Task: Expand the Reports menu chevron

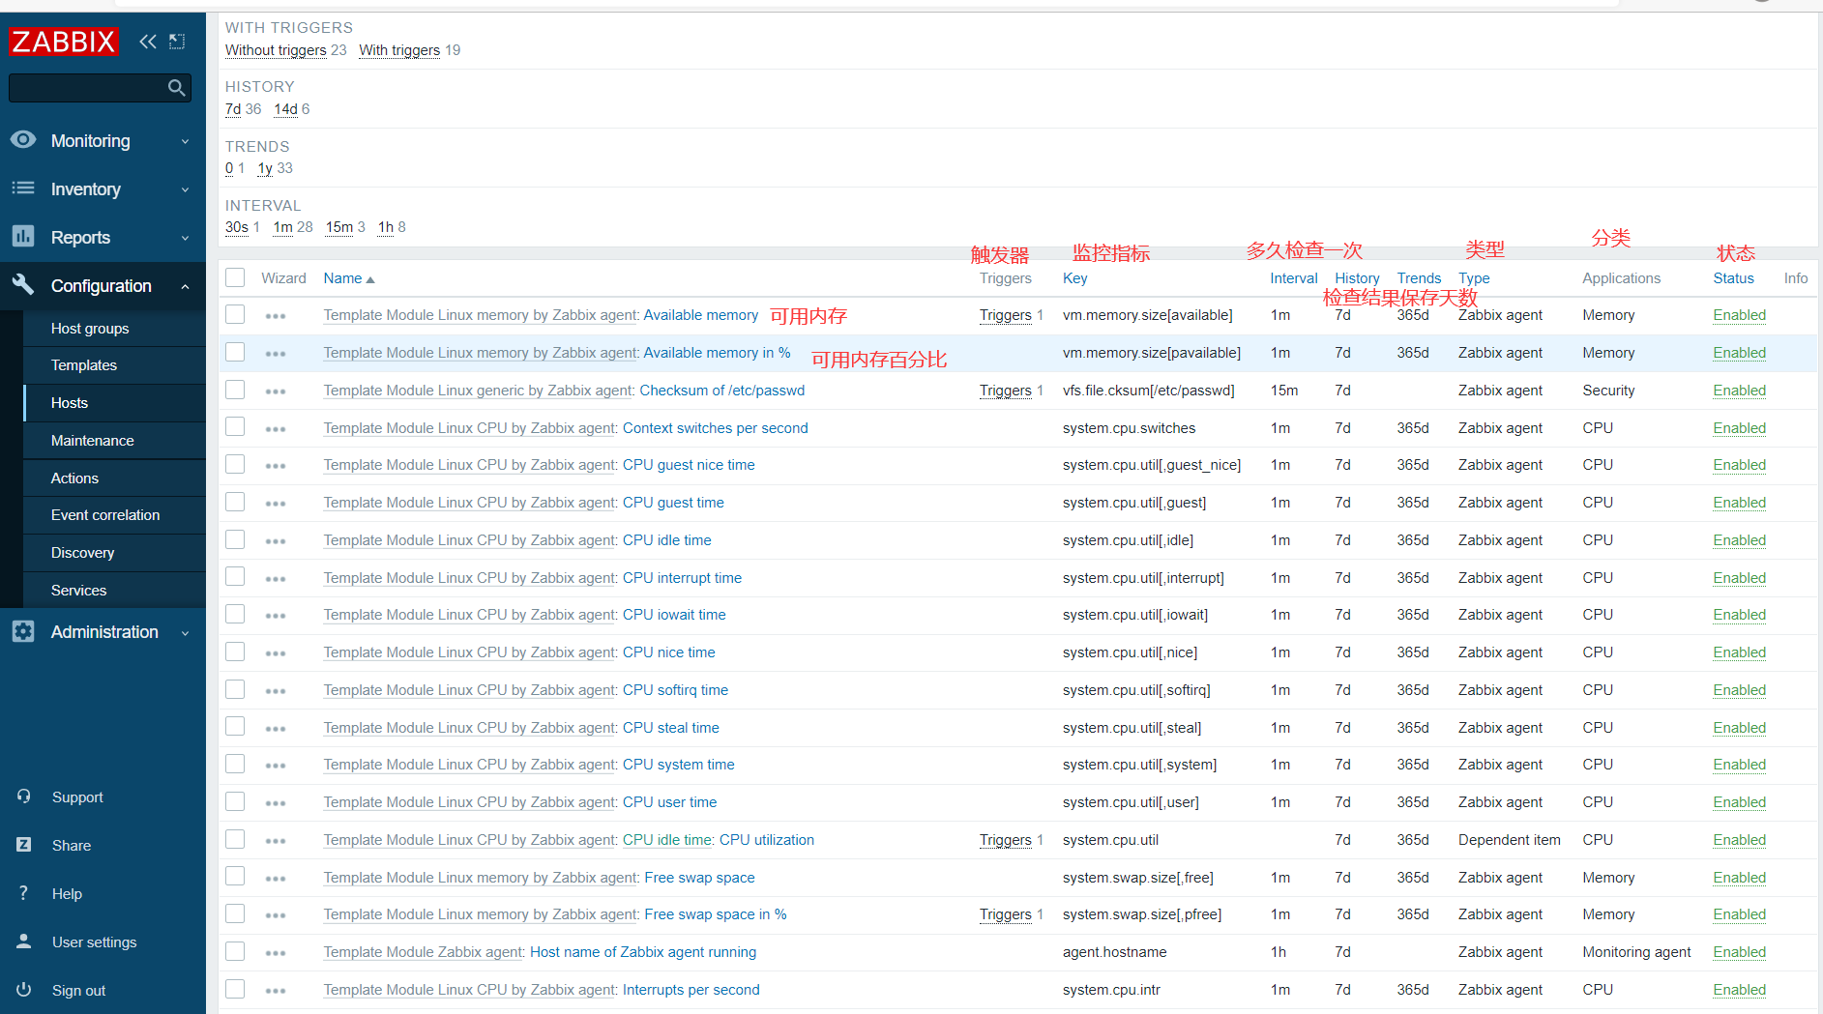Action: (x=185, y=238)
